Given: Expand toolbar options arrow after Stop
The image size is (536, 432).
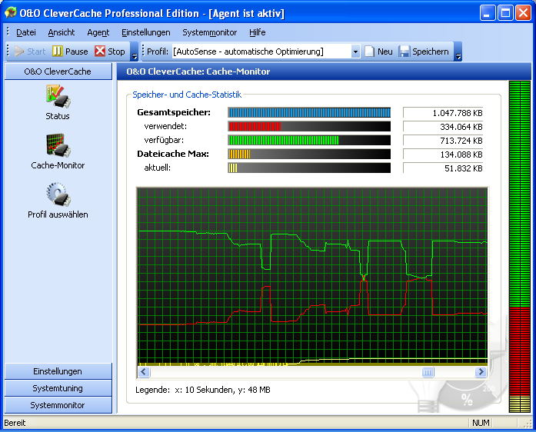Looking at the screenshot, I should tap(135, 53).
